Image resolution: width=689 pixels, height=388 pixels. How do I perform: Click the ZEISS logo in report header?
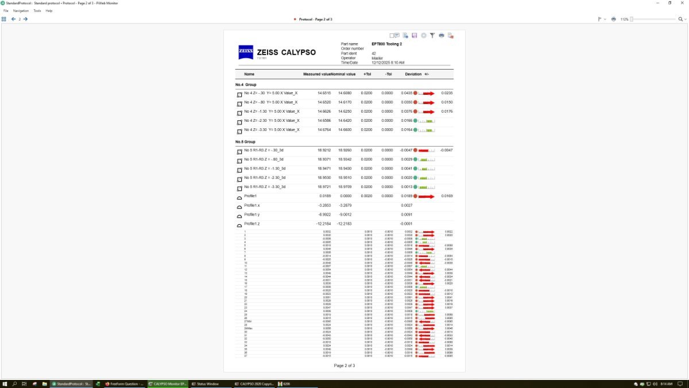point(246,52)
